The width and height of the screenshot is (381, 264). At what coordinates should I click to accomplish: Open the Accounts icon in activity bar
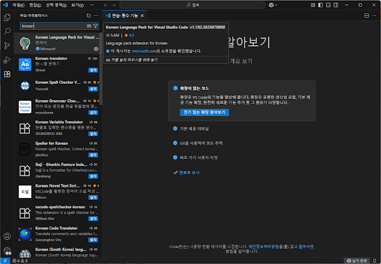pos(7,237)
